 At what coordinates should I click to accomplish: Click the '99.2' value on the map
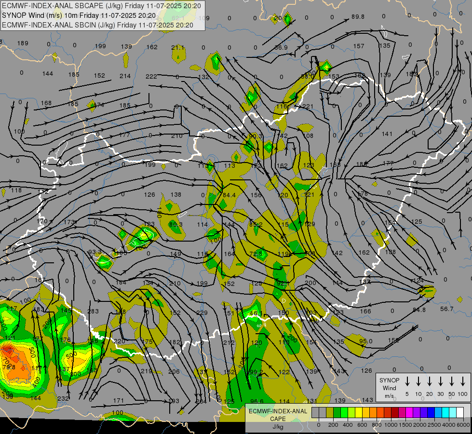click(x=256, y=372)
